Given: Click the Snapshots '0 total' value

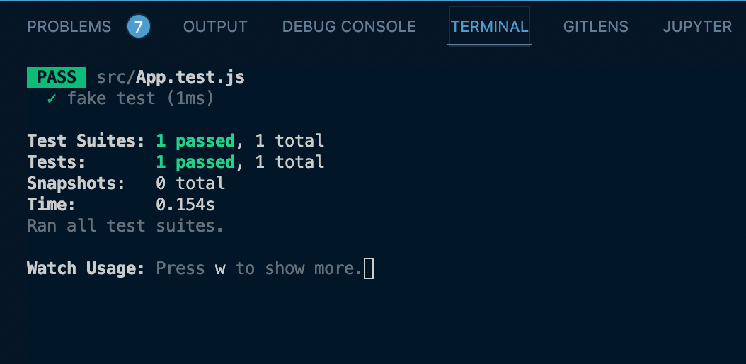Looking at the screenshot, I should tap(190, 183).
